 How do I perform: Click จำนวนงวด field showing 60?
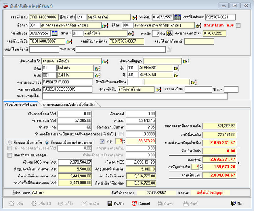click(x=75, y=127)
